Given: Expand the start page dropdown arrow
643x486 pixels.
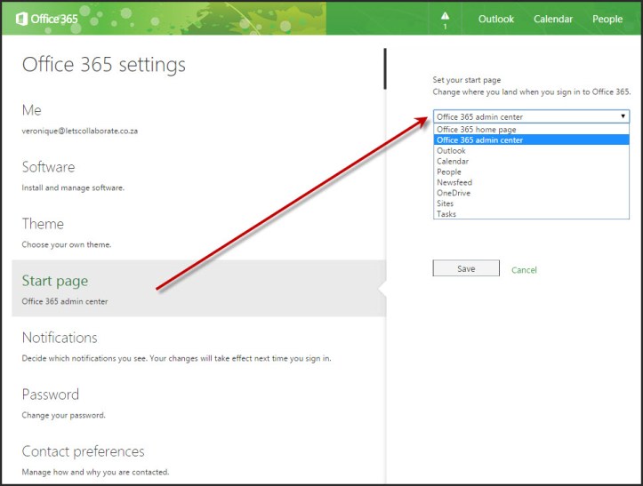Looking at the screenshot, I should [x=623, y=116].
